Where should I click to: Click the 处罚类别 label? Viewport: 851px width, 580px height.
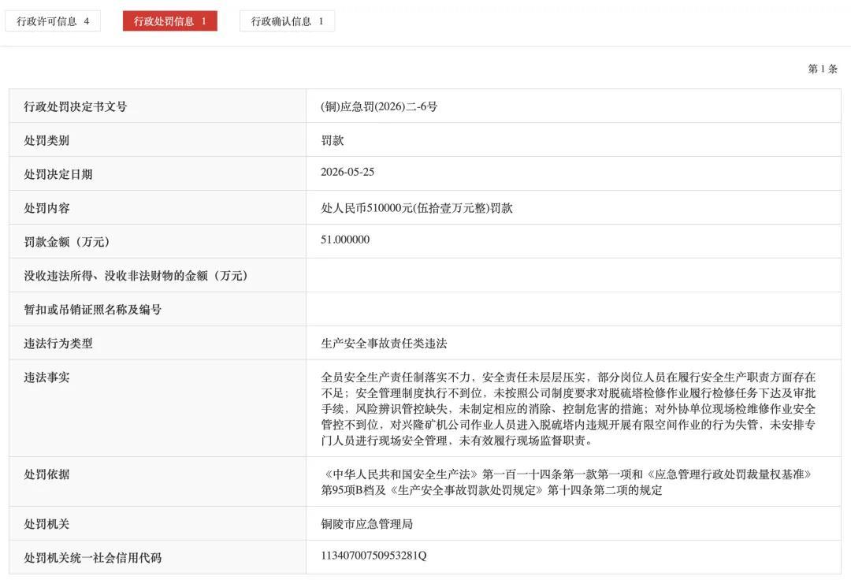tap(46, 140)
